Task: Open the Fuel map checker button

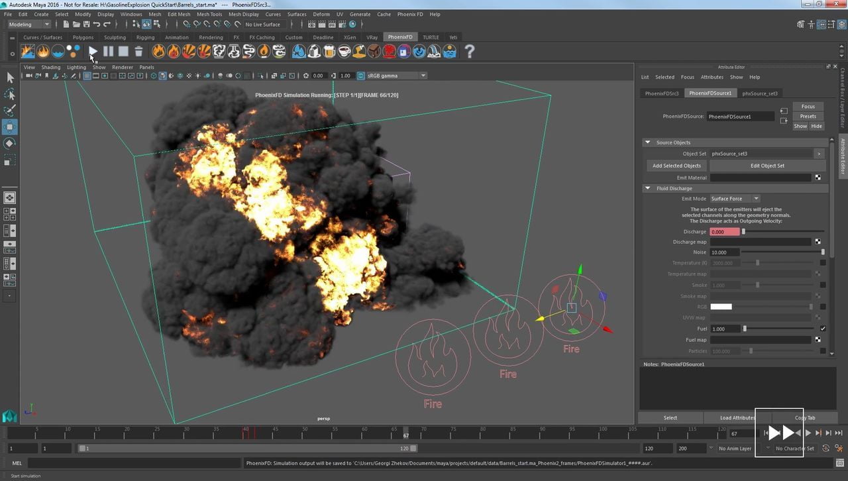Action: pyautogui.click(x=818, y=340)
